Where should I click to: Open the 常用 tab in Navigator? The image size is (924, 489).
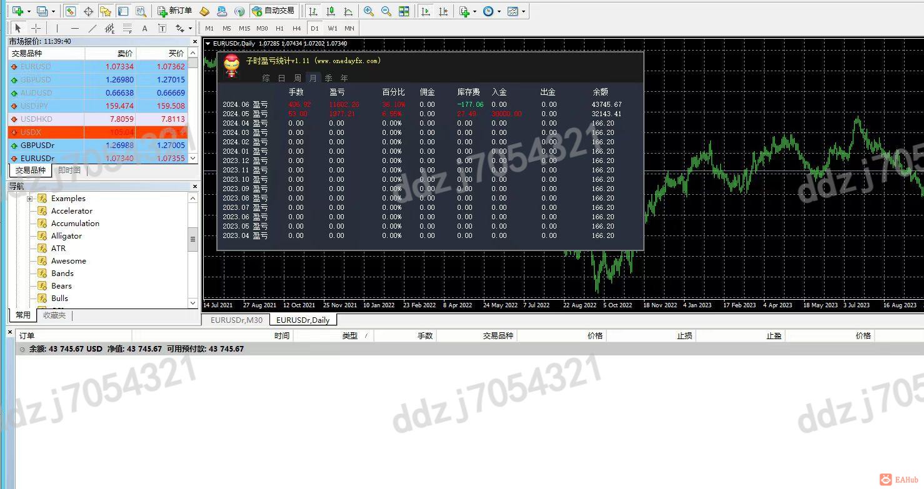[x=23, y=315]
